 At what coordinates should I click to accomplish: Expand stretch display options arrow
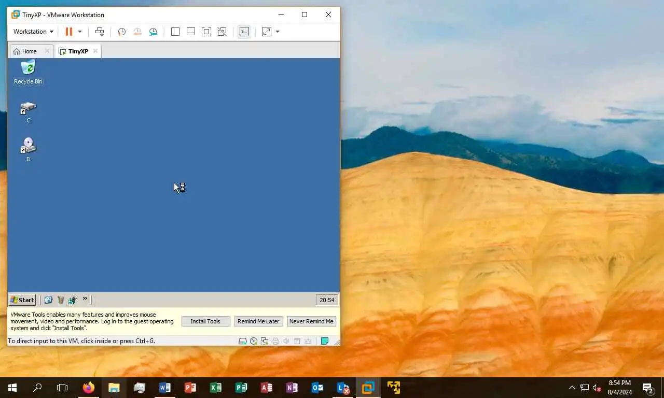278,32
